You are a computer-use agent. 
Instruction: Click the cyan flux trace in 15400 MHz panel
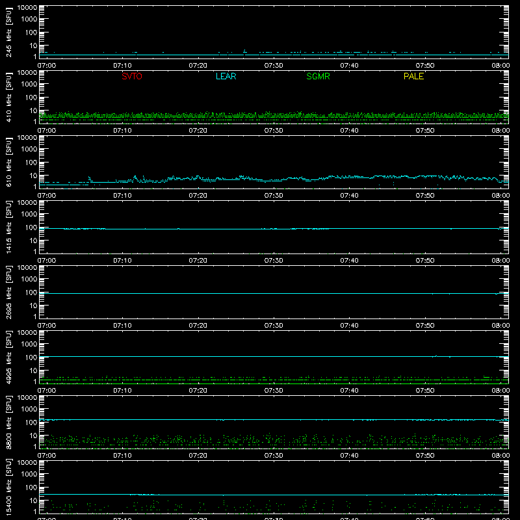[274, 495]
